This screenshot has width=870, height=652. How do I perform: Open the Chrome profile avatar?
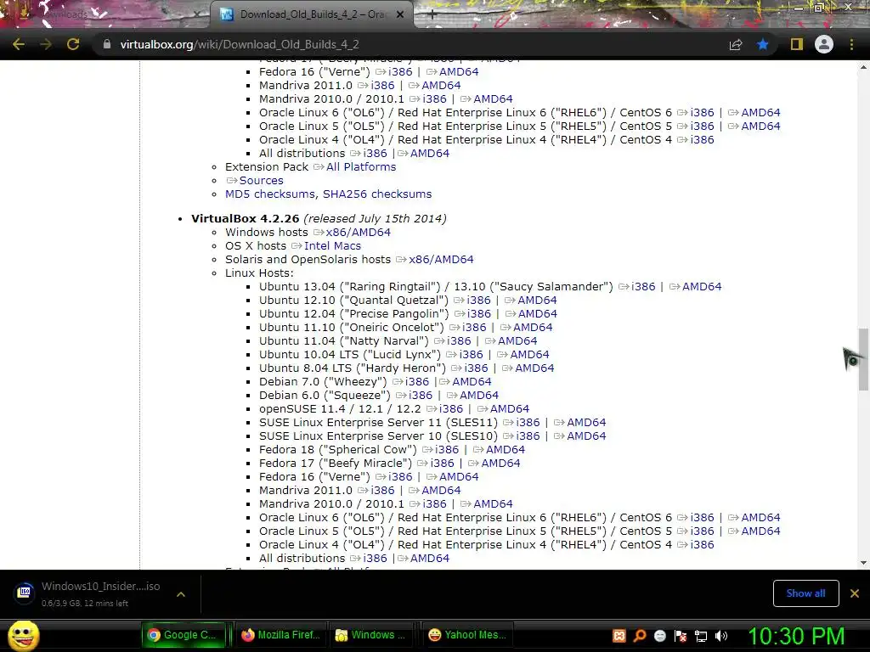tap(824, 44)
